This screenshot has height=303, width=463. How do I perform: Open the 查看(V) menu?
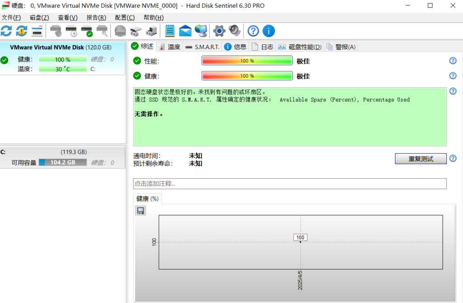pyautogui.click(x=68, y=18)
